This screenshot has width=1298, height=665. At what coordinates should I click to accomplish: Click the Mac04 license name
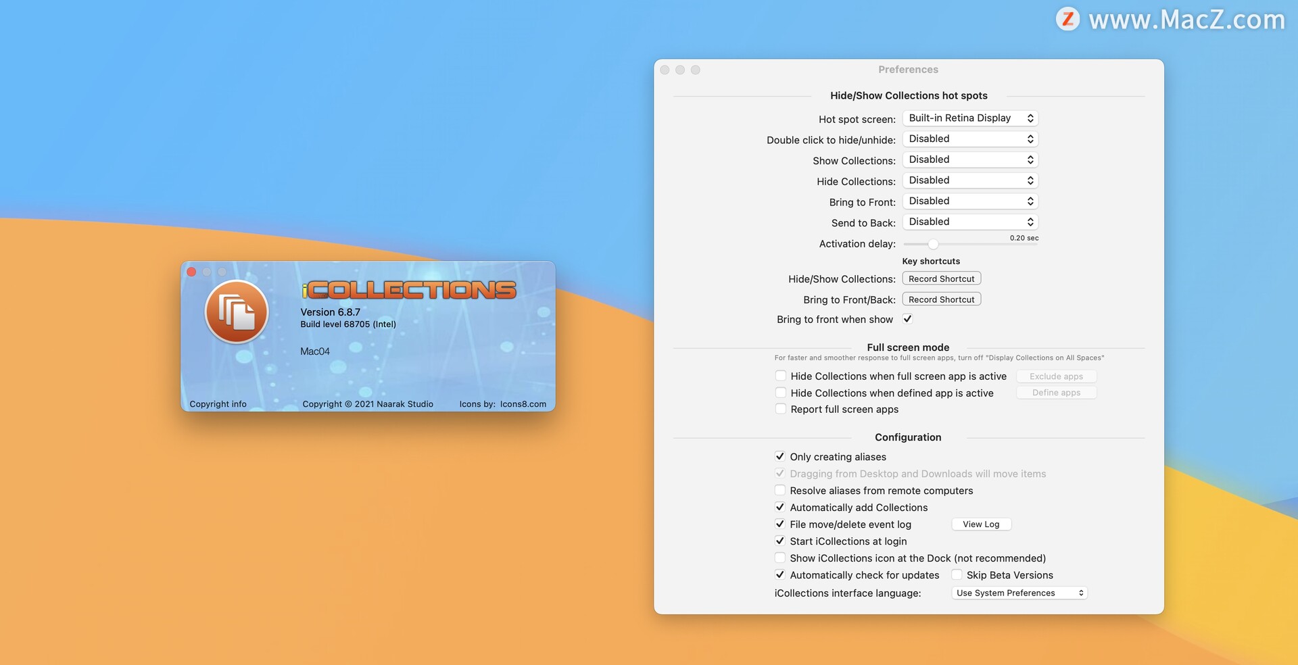(315, 351)
